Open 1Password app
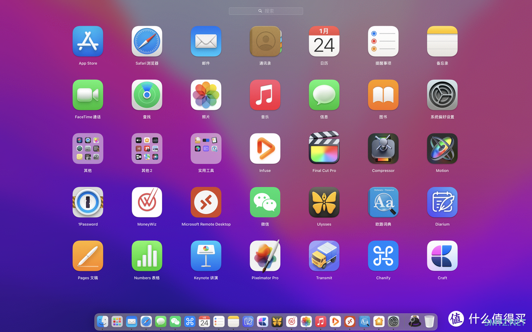 [88, 202]
